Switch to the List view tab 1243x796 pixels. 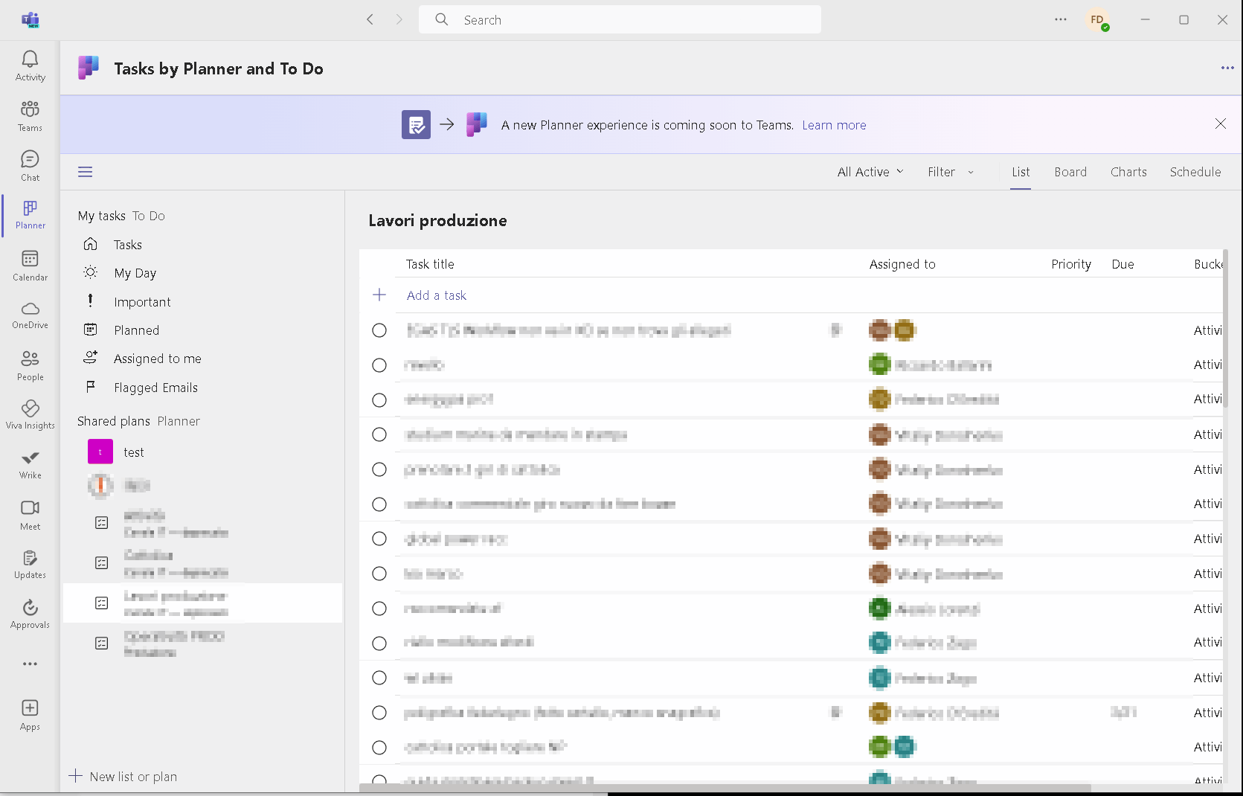[1021, 172]
